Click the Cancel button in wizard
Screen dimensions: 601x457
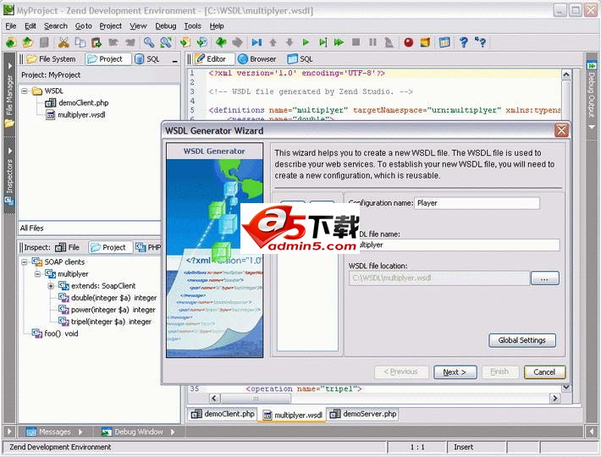click(544, 372)
